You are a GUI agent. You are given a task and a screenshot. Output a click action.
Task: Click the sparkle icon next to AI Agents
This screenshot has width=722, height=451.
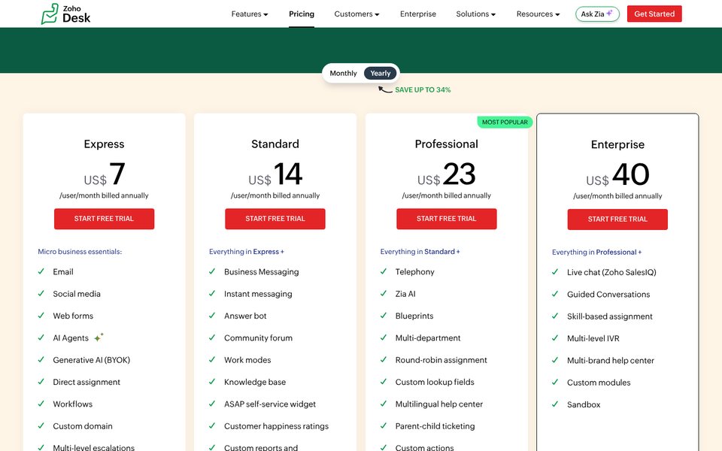[99, 337]
